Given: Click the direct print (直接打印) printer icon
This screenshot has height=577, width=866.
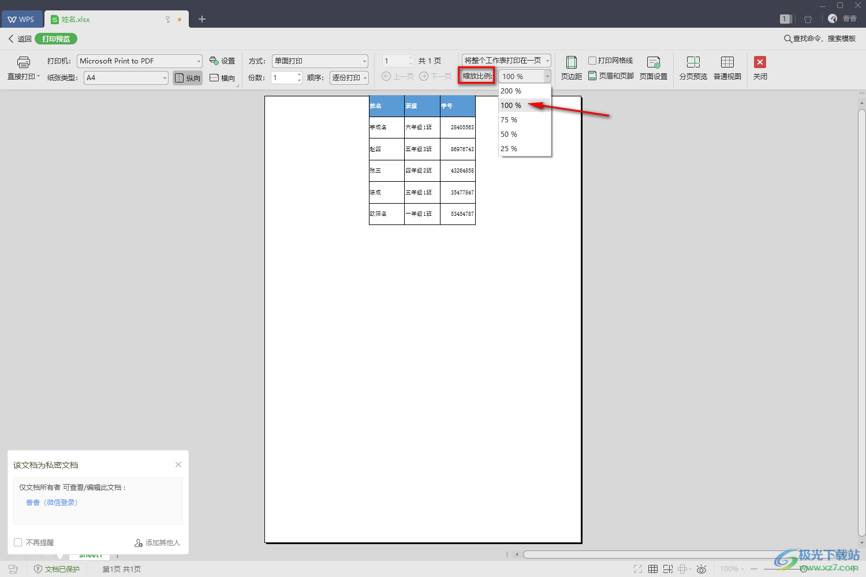Looking at the screenshot, I should [23, 62].
